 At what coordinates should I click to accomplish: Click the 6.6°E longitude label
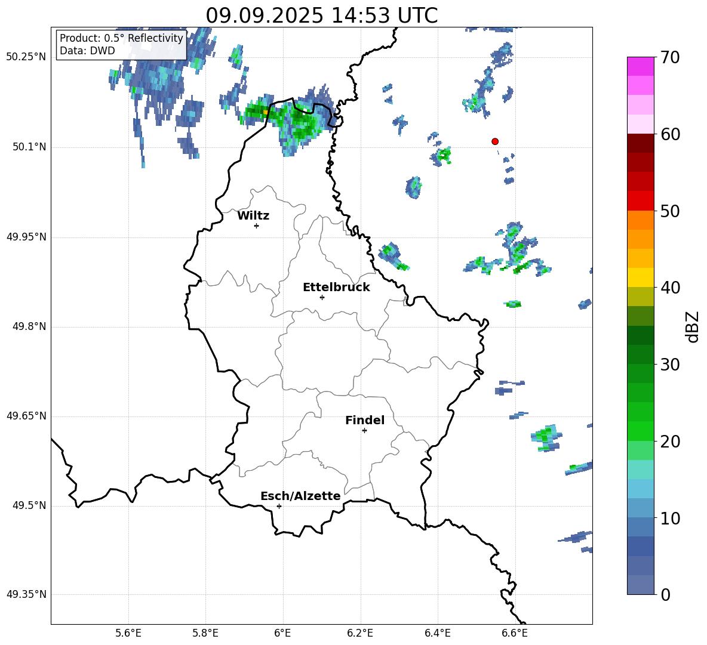[515, 633]
